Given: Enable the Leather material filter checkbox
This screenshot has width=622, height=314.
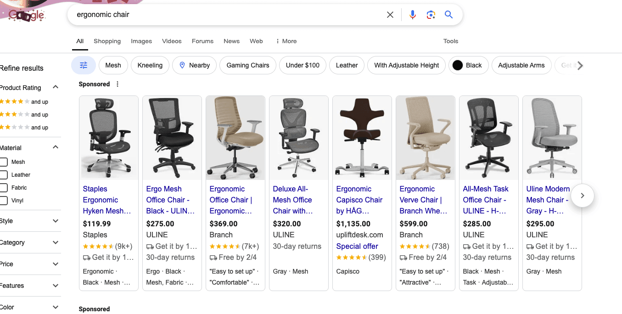Looking at the screenshot, I should coord(4,175).
